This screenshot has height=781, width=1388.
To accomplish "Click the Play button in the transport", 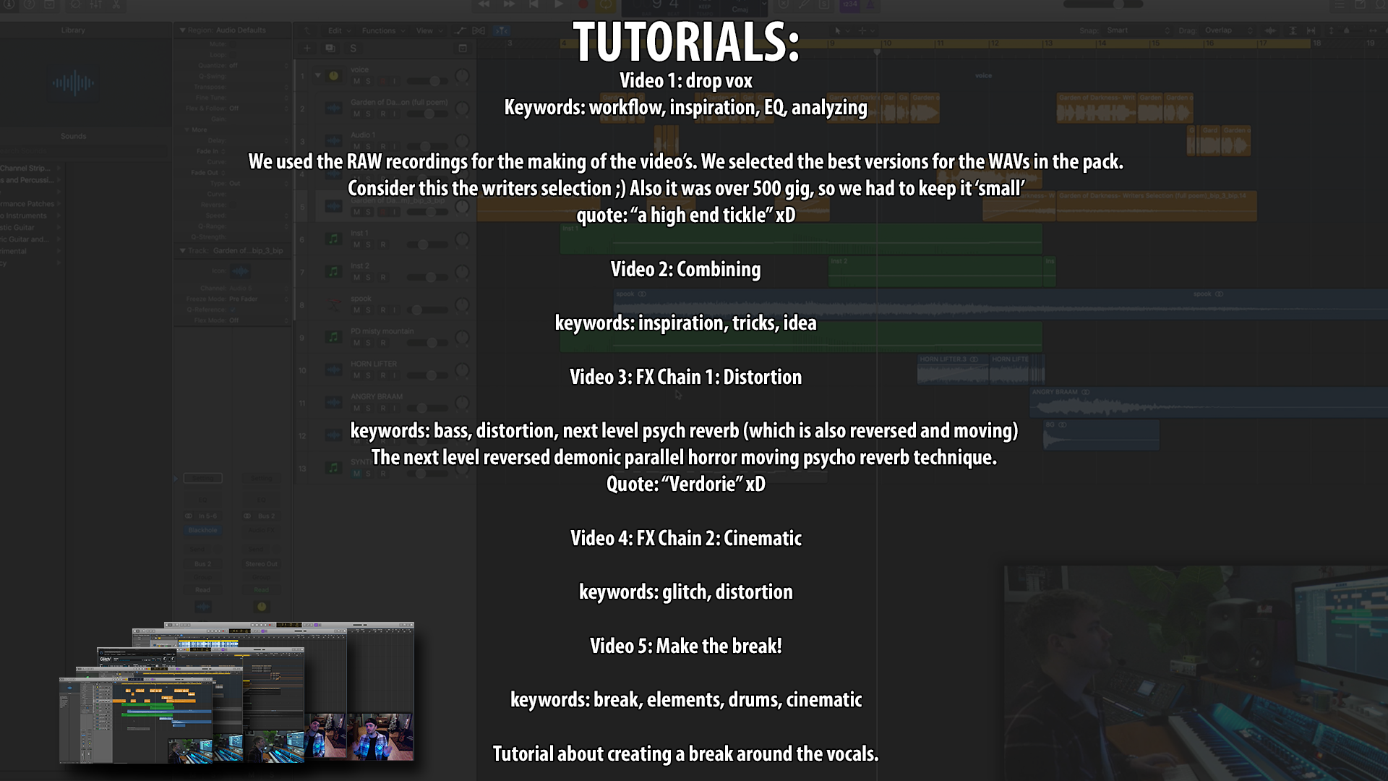I will 558,4.
